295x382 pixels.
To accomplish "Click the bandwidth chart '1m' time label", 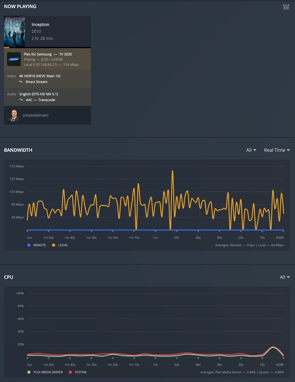I will click(x=156, y=238).
